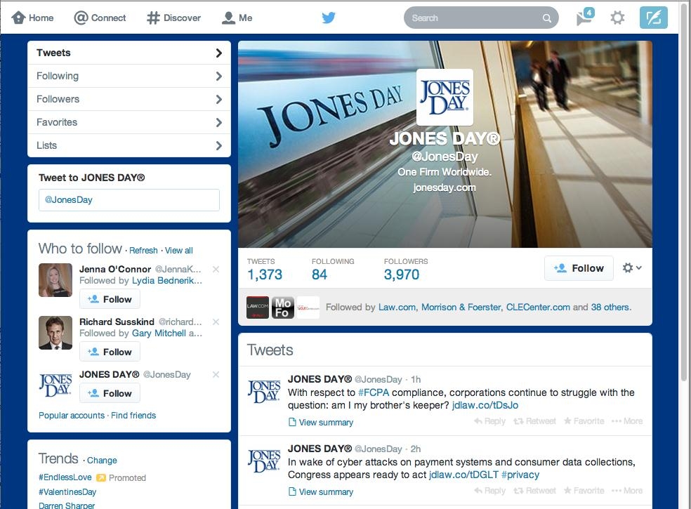Dismiss Richard Susskind suggestion

coord(216,322)
